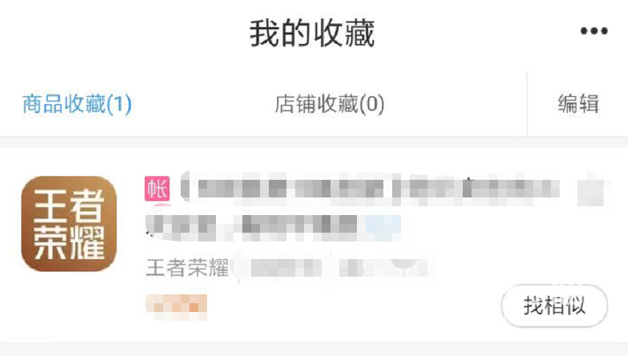Click the blurred end of title first line

pyautogui.click(x=591, y=192)
